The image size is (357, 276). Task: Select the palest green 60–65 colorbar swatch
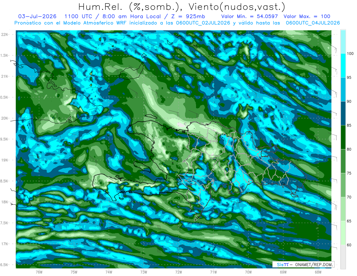tap(343, 233)
